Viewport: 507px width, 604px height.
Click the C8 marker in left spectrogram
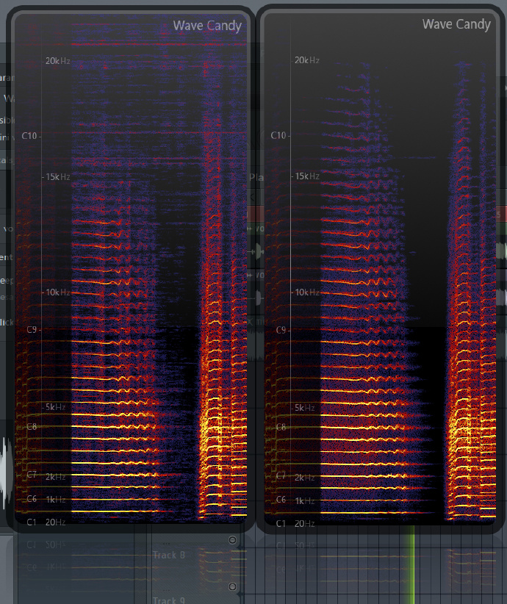(x=32, y=427)
